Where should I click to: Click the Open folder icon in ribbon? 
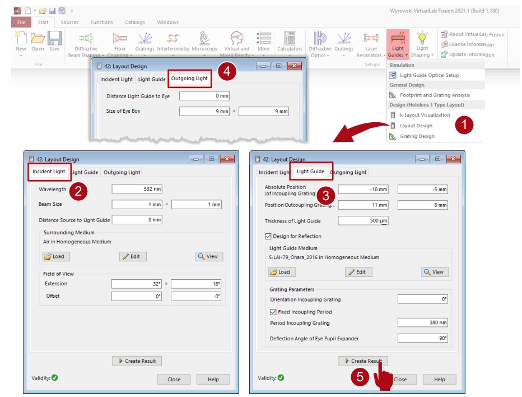coord(38,38)
